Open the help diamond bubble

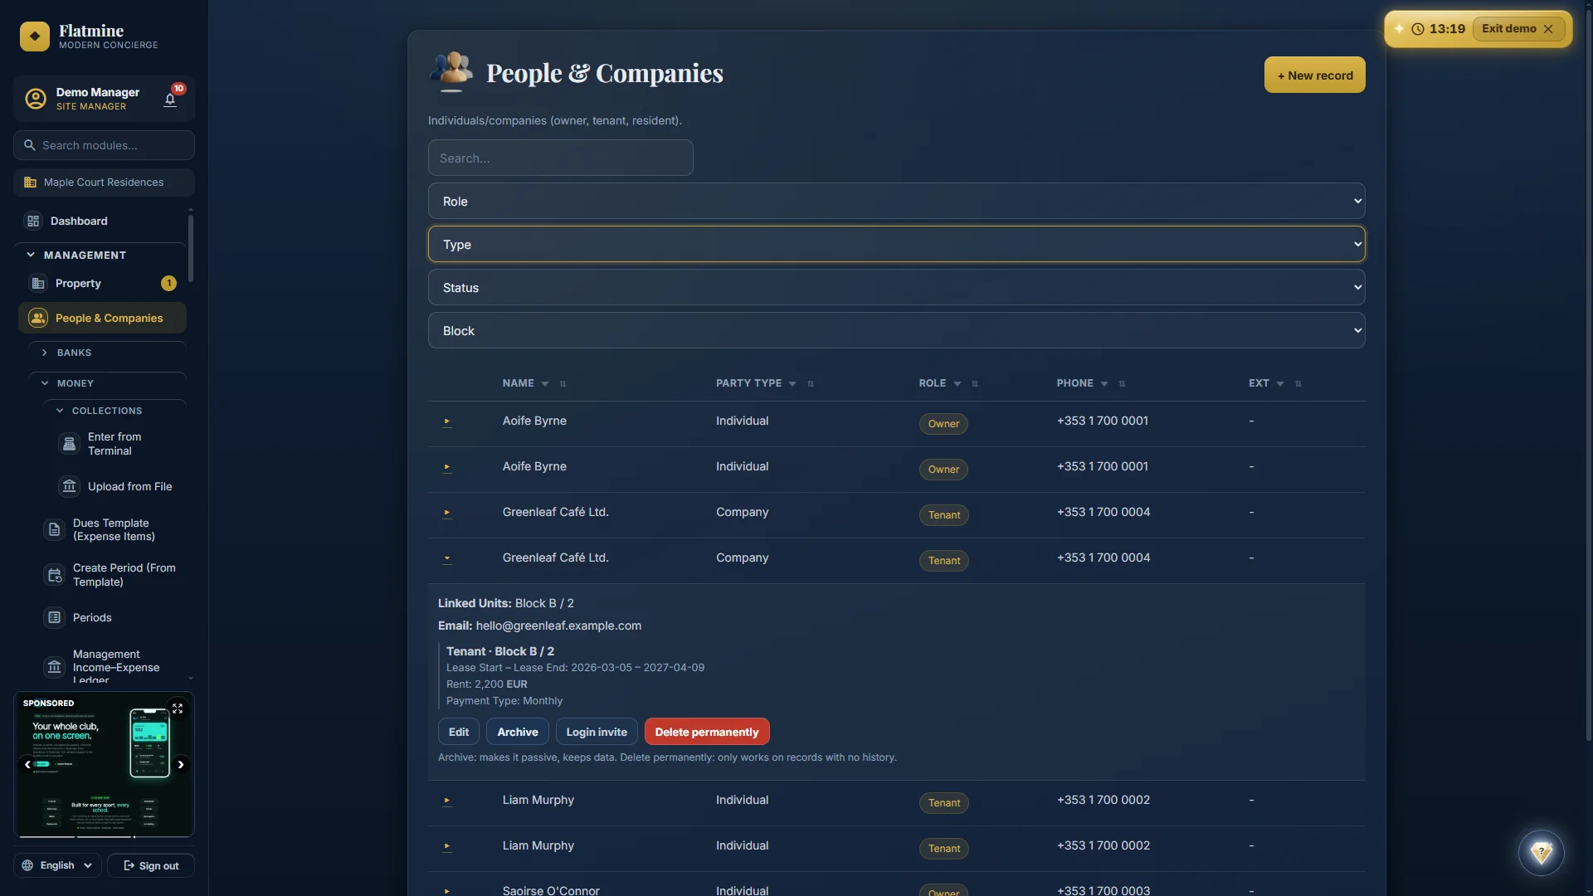1541,853
